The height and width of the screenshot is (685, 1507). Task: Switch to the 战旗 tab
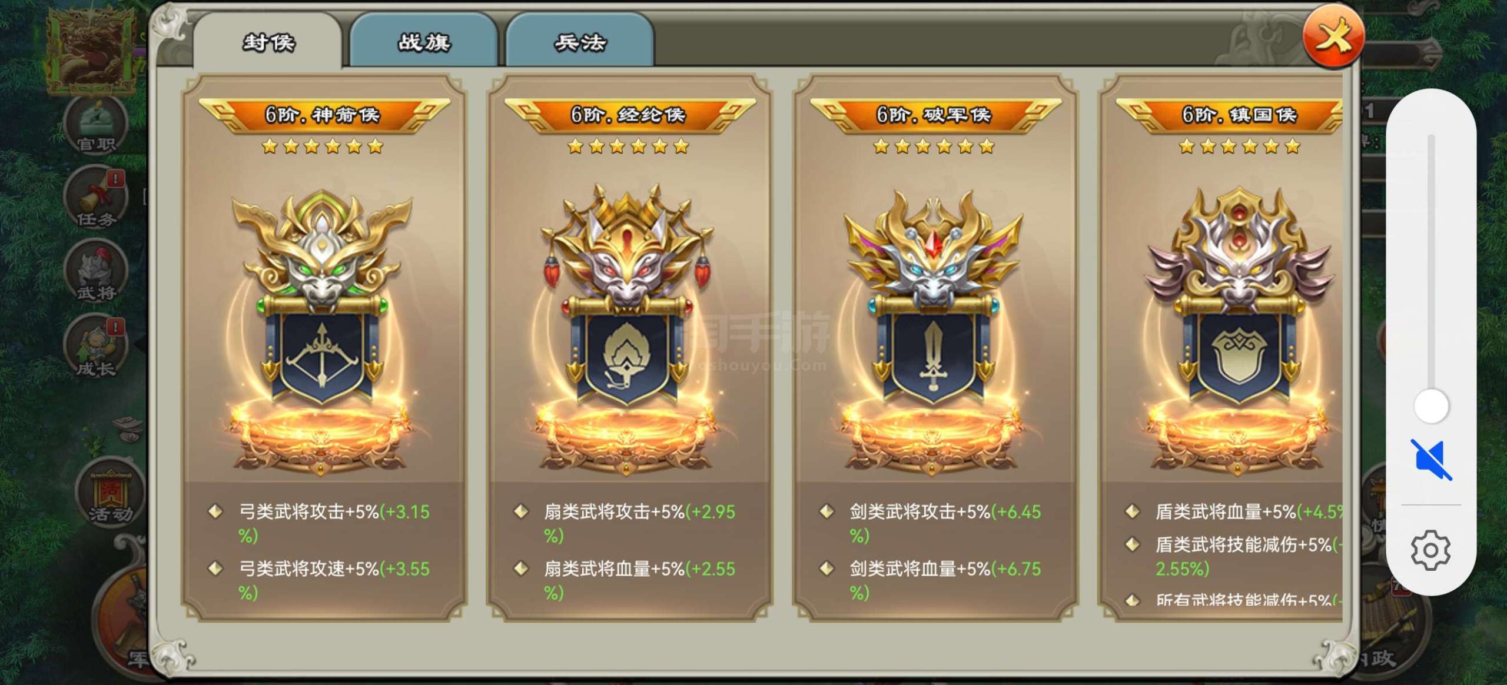coord(424,41)
